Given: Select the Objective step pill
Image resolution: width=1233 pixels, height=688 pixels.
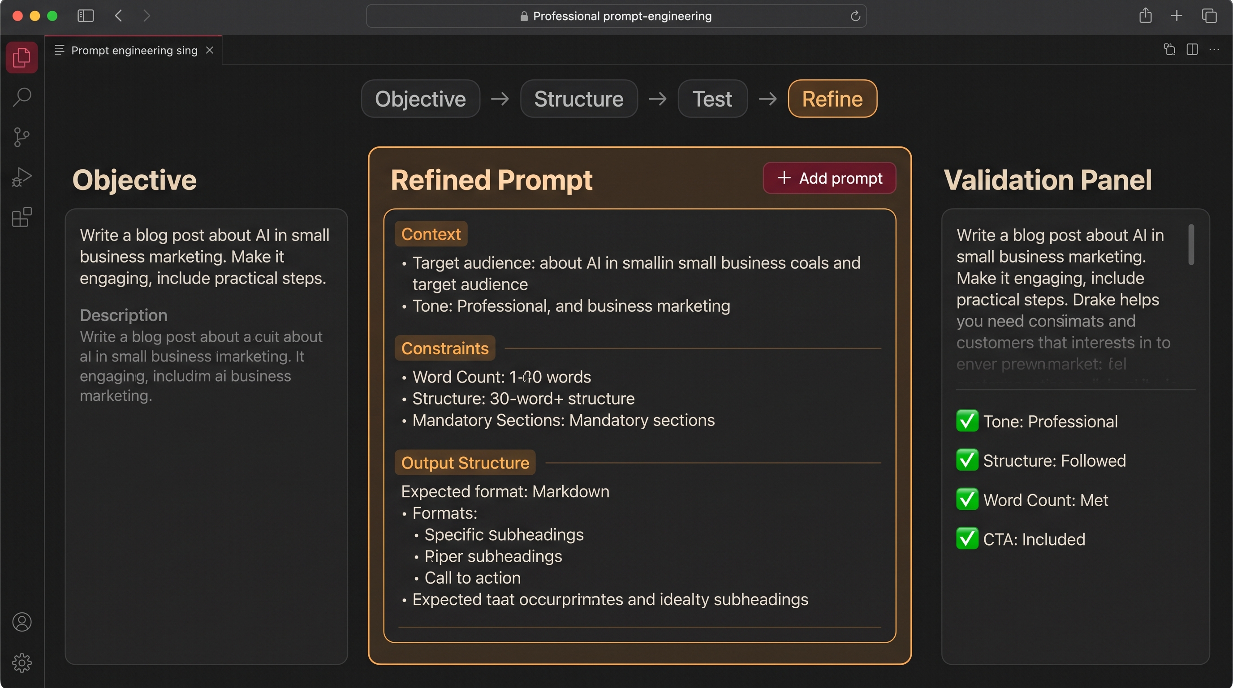Looking at the screenshot, I should pos(420,99).
